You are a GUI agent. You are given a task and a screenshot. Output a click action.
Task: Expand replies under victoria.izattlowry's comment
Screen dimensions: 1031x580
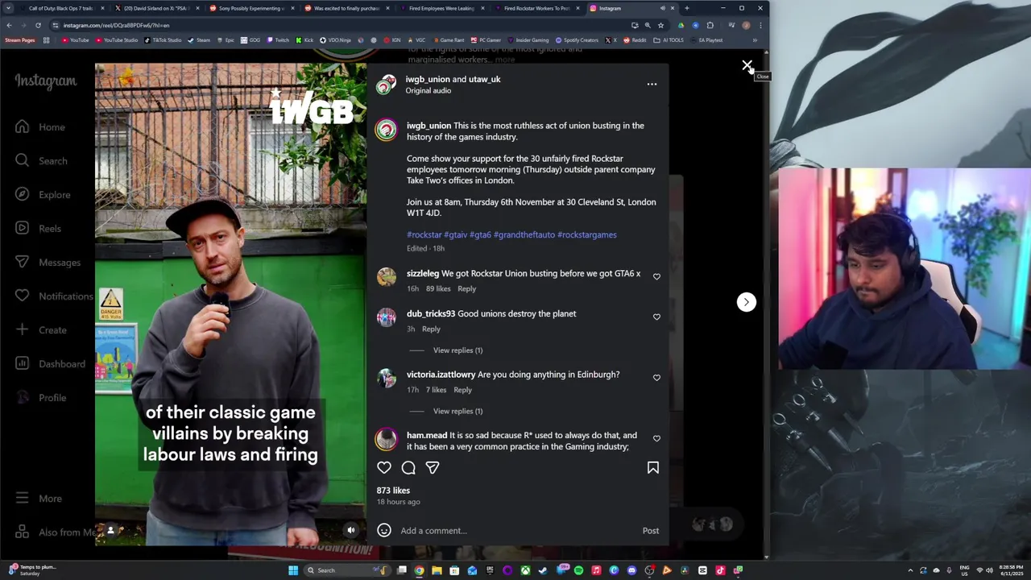tap(458, 411)
